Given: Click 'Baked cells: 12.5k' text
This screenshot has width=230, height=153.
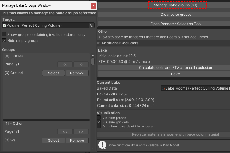Looking at the screenshot, I should [x=112, y=94].
